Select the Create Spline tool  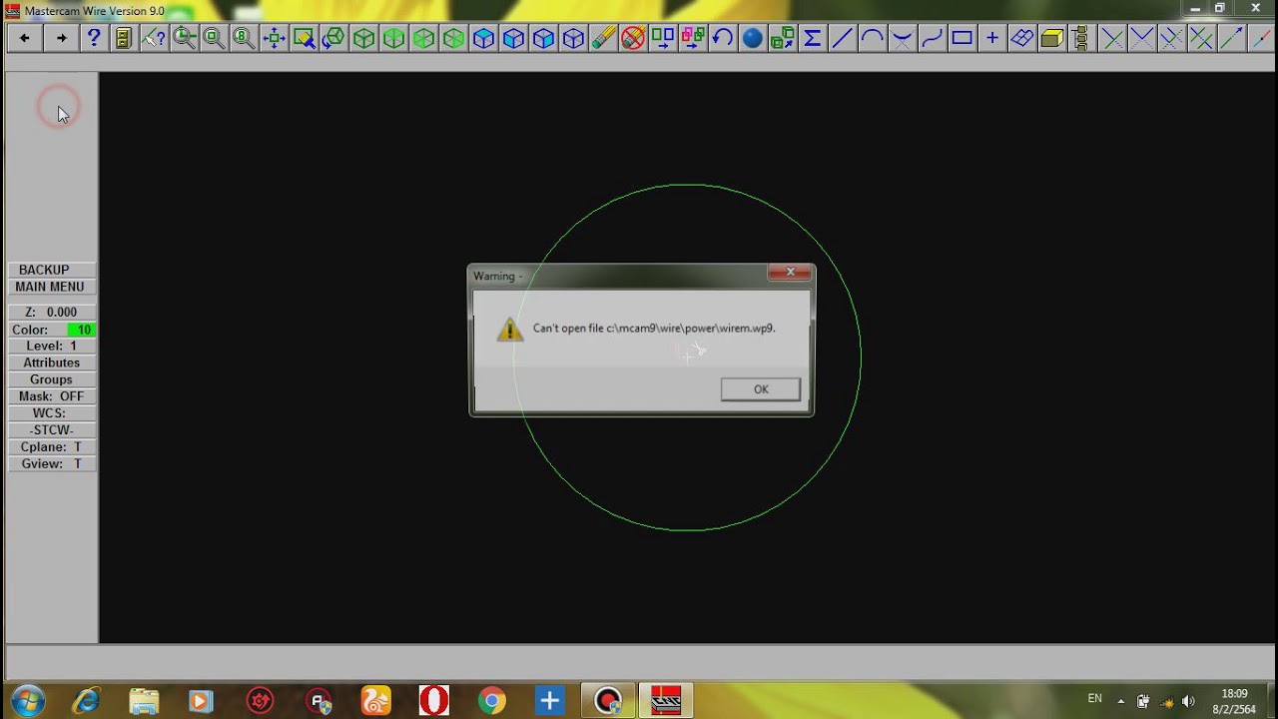[x=933, y=38]
